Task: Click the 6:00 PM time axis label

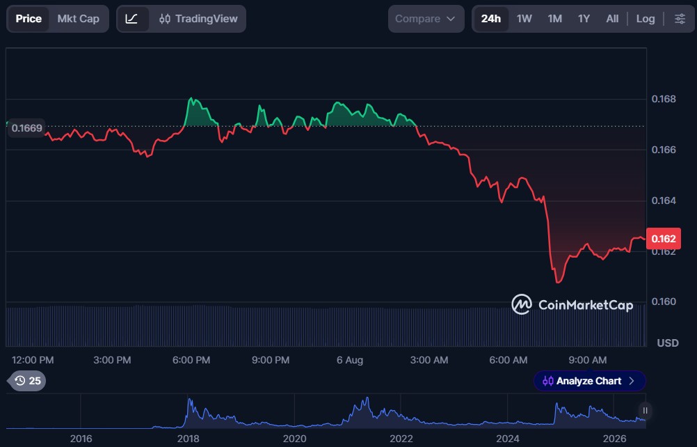Action: [191, 360]
